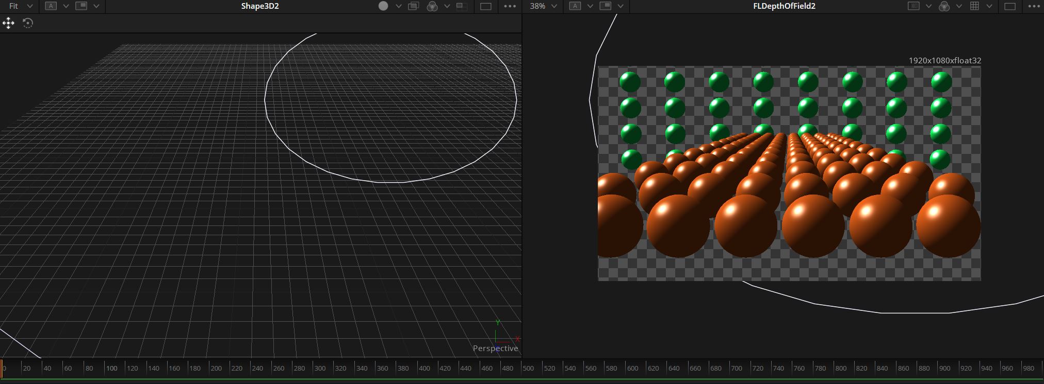Toggle the grid guides icon in the FLDepthOfField2 viewer
Viewport: 1044px width, 384px height.
(974, 6)
